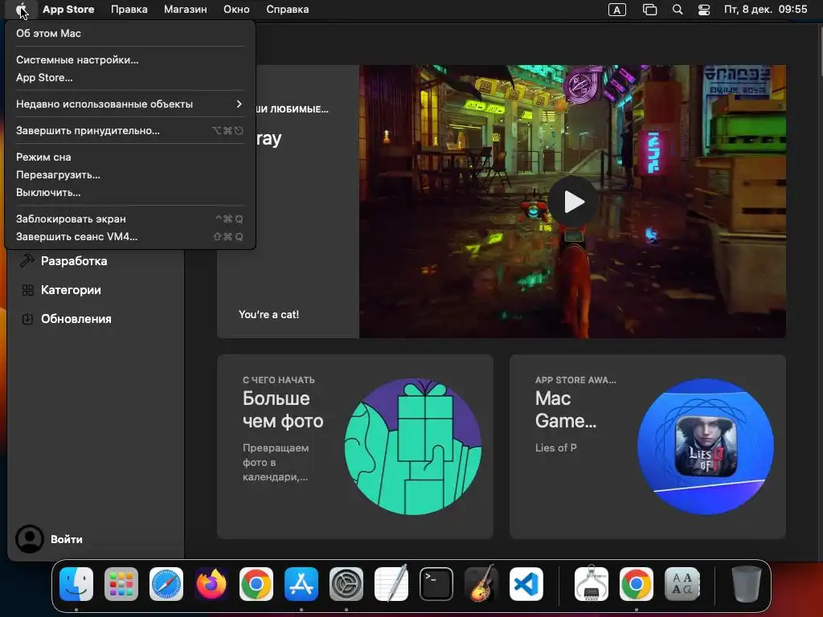Viewport: 823px width, 617px height.
Task: Open System Information chip icon in Dock
Action: point(592,584)
